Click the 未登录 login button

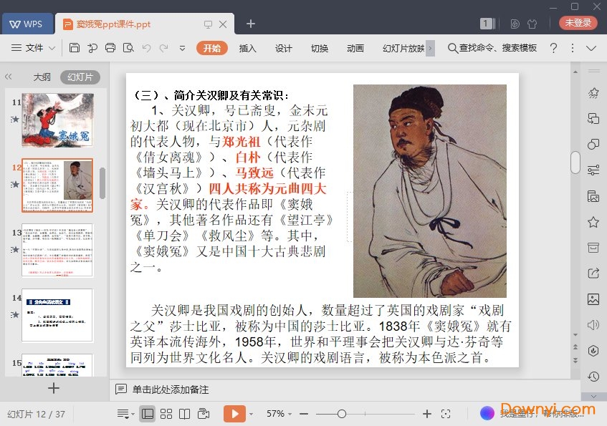pos(578,23)
